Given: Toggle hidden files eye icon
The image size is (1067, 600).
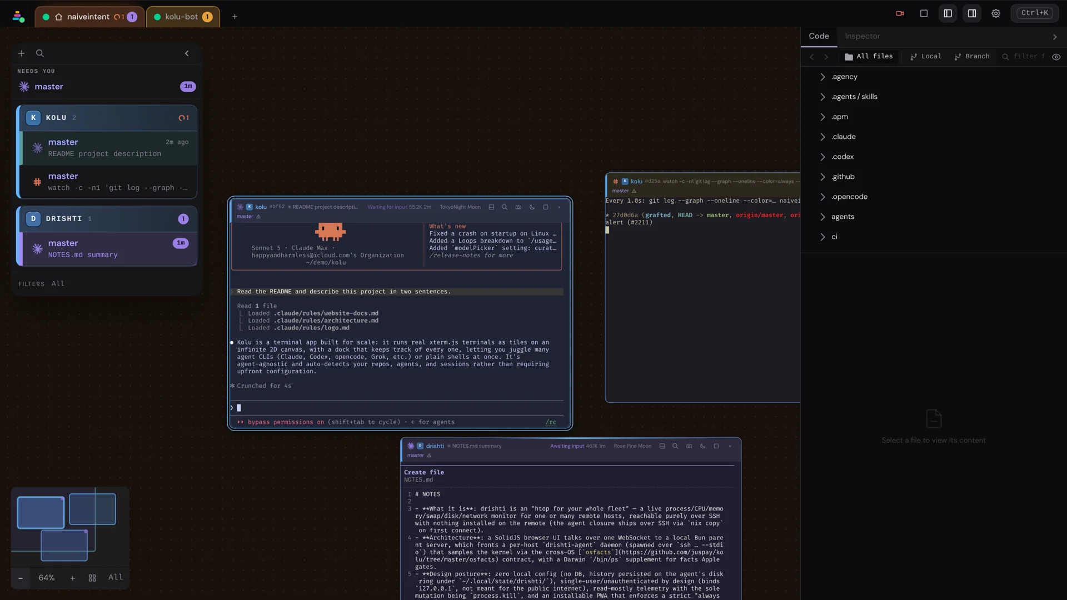Looking at the screenshot, I should pos(1056,57).
